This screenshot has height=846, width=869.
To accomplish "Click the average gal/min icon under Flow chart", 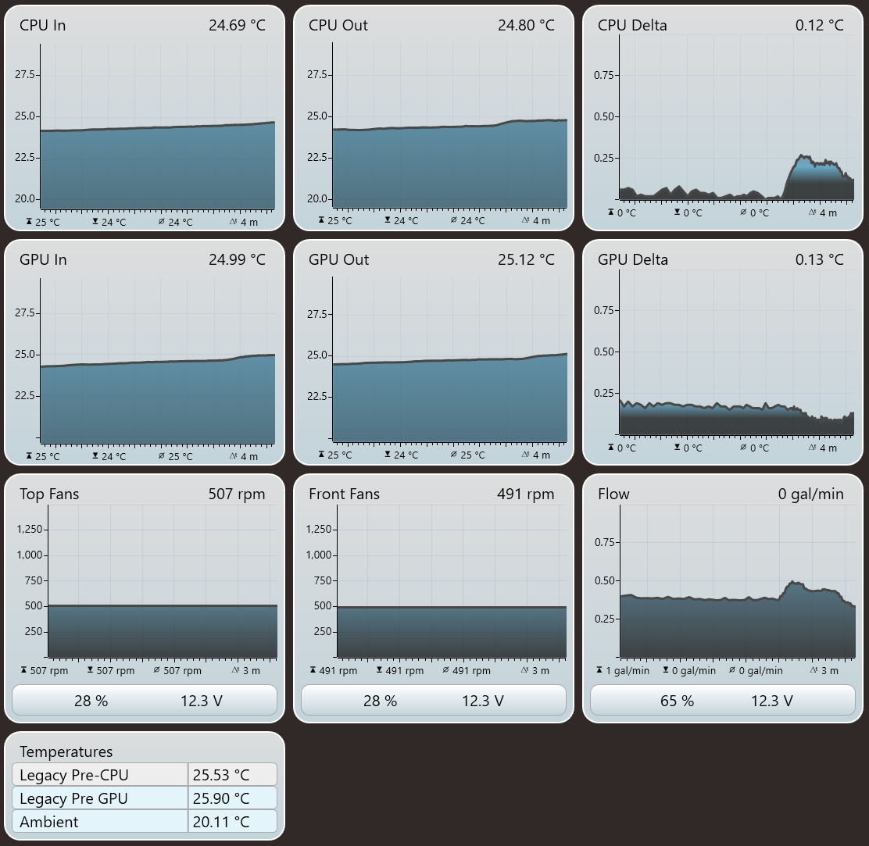I will [x=731, y=669].
